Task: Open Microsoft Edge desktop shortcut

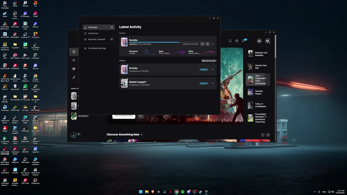Action: tap(25, 119)
